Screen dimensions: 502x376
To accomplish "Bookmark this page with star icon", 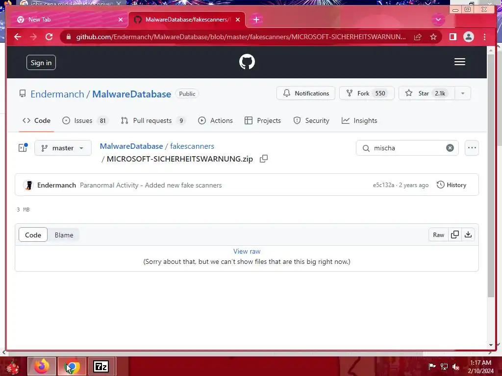I will point(433,37).
